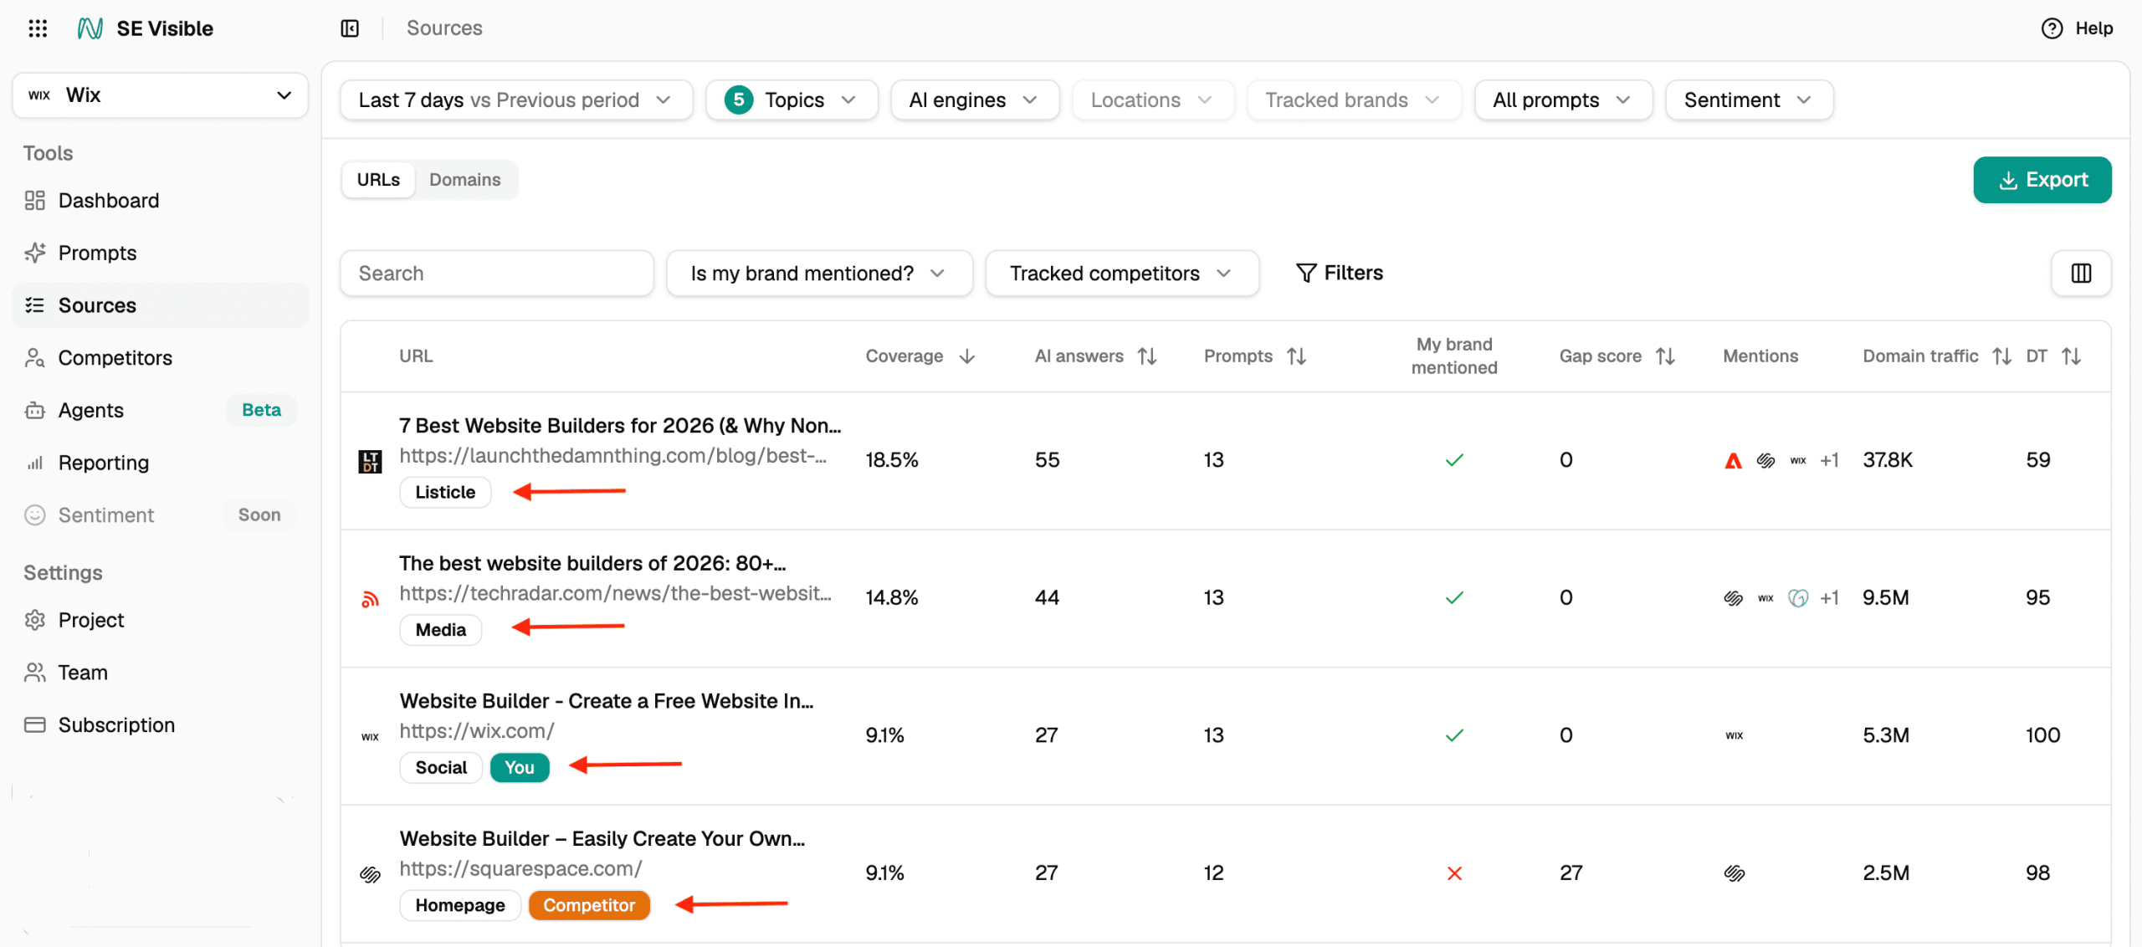Open the column settings icon

(2081, 274)
